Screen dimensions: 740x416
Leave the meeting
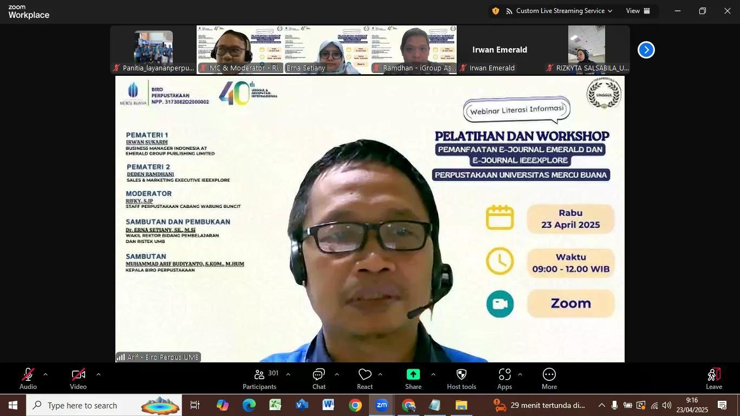(713, 379)
